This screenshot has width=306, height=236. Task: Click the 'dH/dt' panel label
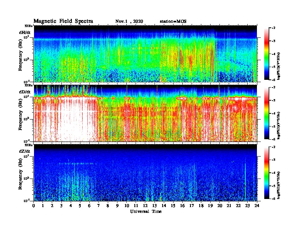[x=25, y=32]
